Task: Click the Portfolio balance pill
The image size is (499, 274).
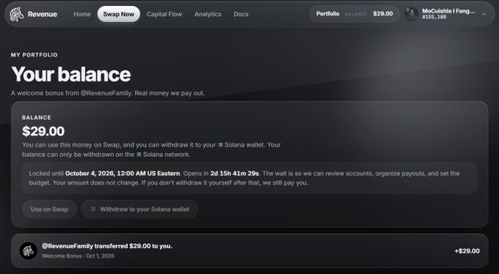Action: [x=354, y=14]
